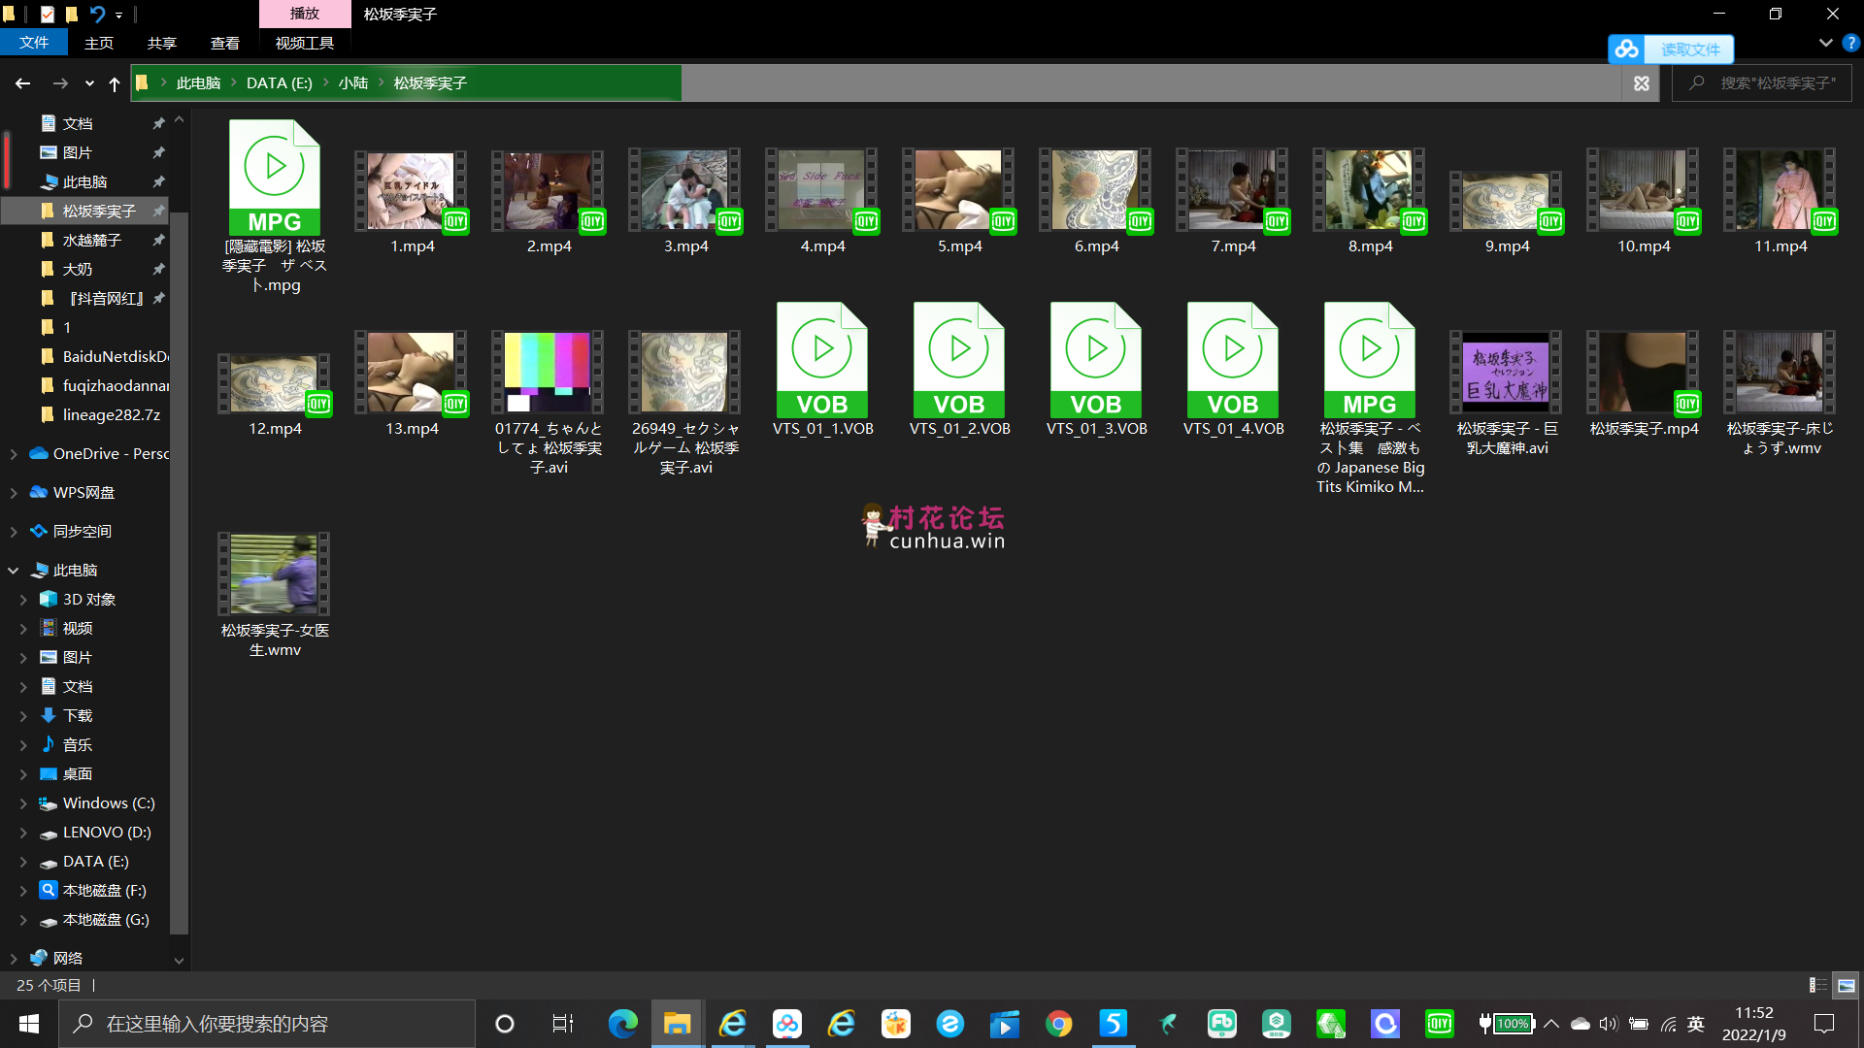This screenshot has width=1864, height=1048.
Task: Open the recent locations dropdown arrow
Action: (89, 84)
